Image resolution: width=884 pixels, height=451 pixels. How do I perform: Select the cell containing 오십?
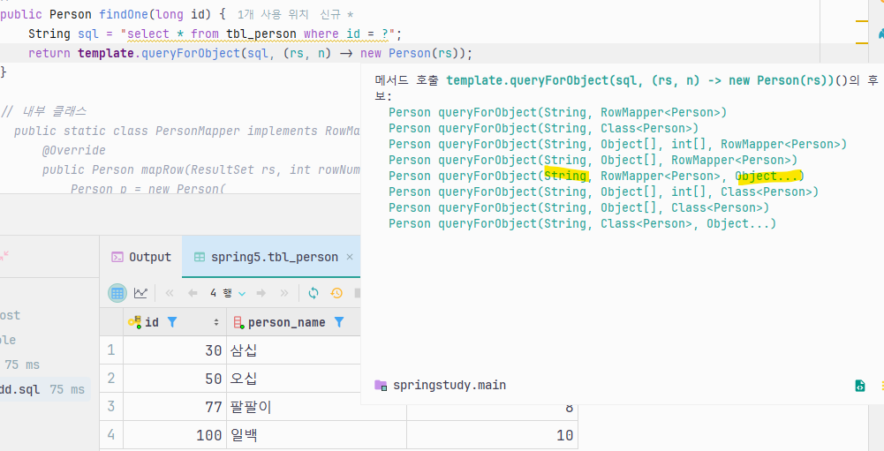[293, 379]
